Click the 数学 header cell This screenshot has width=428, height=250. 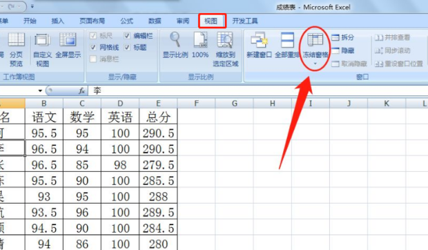82,117
